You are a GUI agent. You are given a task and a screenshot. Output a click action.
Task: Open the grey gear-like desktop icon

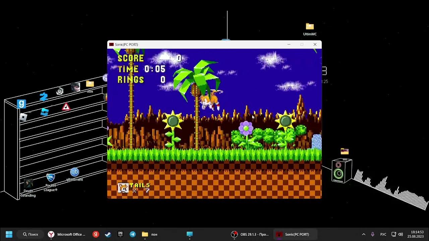tap(60, 91)
